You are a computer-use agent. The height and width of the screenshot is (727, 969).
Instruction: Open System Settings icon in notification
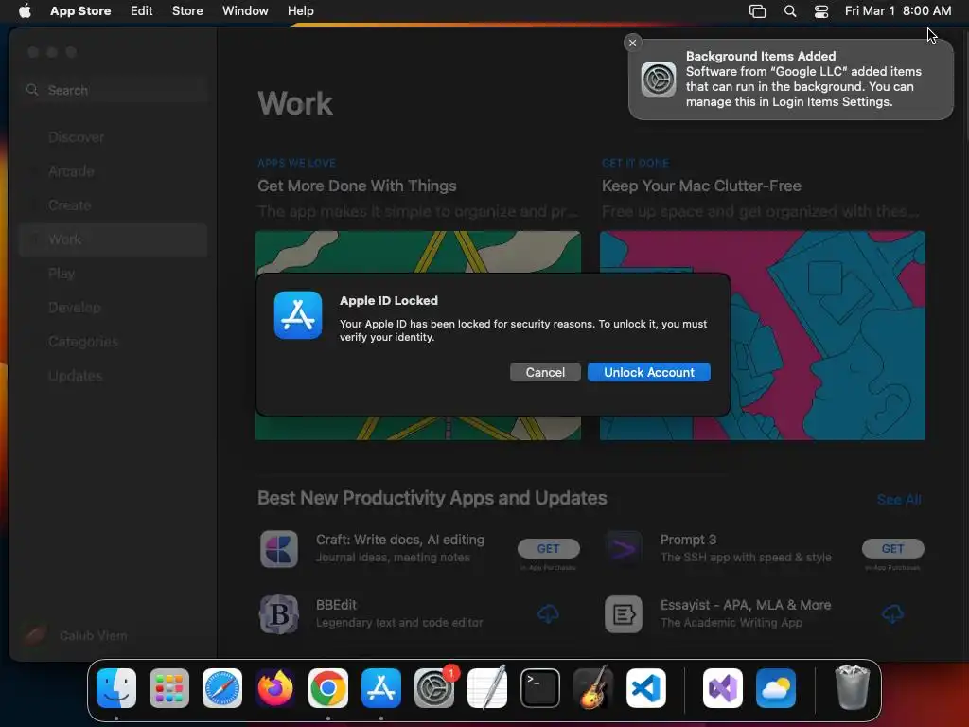[x=659, y=80]
